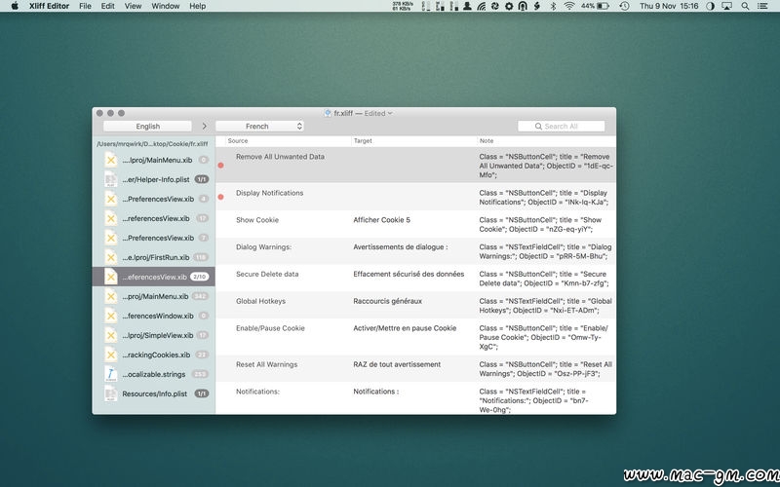The width and height of the screenshot is (780, 487).
Task: Select the Resources/Info.plist file row
Action: [x=154, y=393]
